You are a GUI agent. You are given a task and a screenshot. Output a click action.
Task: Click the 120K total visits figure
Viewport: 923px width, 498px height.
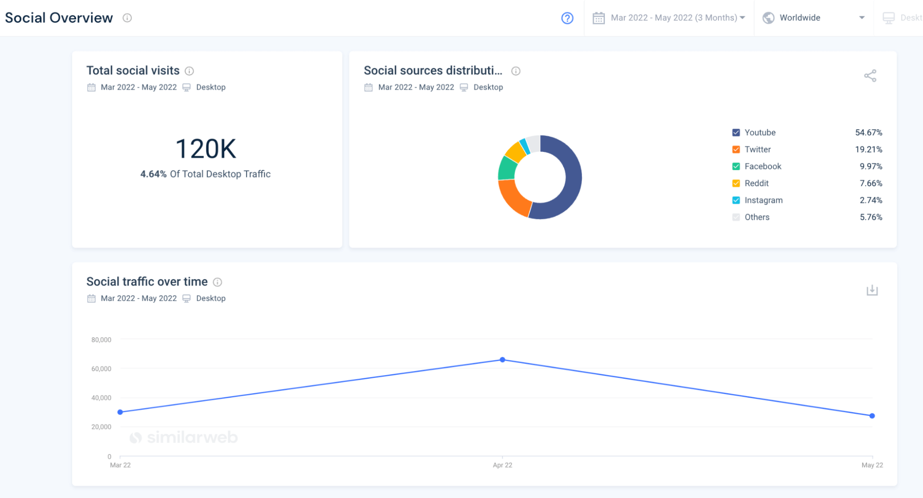pos(206,148)
